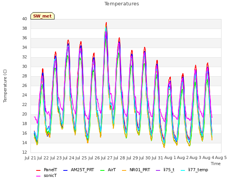Click the sonicT legend label
244x183 pixels.
(x=50, y=175)
